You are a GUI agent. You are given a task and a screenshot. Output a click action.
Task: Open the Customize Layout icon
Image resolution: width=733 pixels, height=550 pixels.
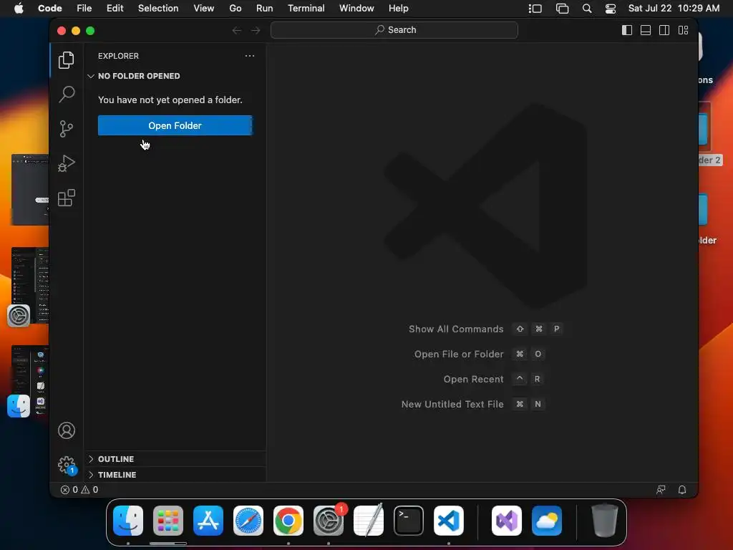point(683,30)
